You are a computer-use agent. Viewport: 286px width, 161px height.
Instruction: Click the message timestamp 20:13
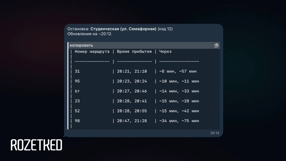214,133
